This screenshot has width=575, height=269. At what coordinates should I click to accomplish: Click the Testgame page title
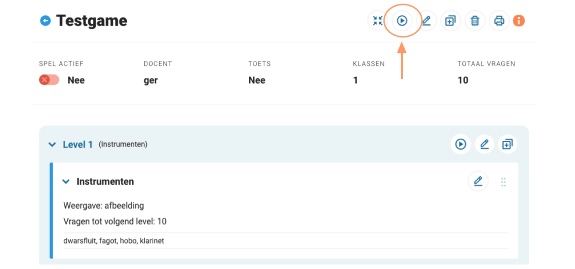coord(92,21)
